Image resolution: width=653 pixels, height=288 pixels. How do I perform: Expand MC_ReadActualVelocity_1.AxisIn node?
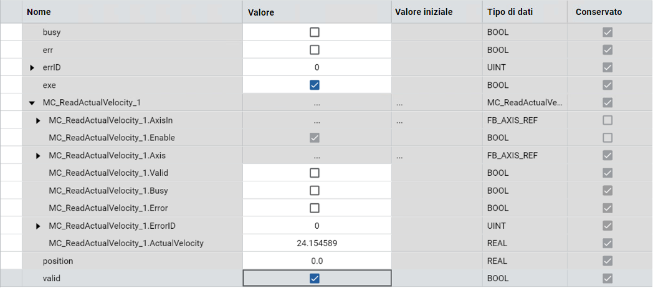39,120
